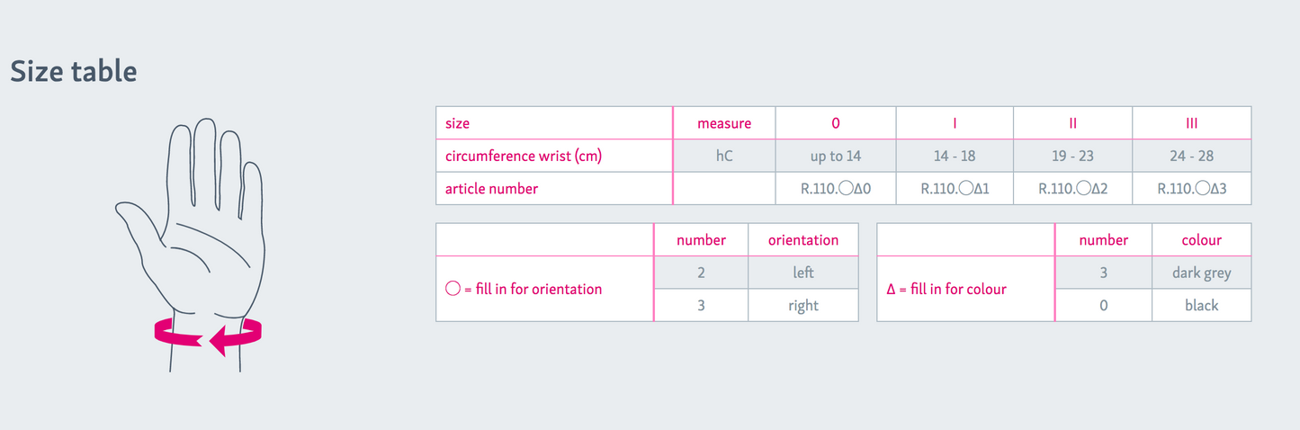Click the dark grey colour cell

click(1201, 272)
